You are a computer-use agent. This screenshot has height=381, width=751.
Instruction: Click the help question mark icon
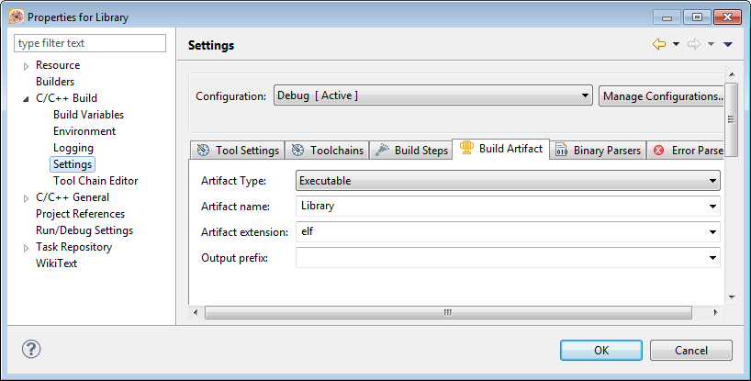31,350
